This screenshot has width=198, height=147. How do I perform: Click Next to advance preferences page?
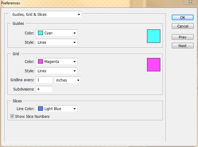(183, 46)
